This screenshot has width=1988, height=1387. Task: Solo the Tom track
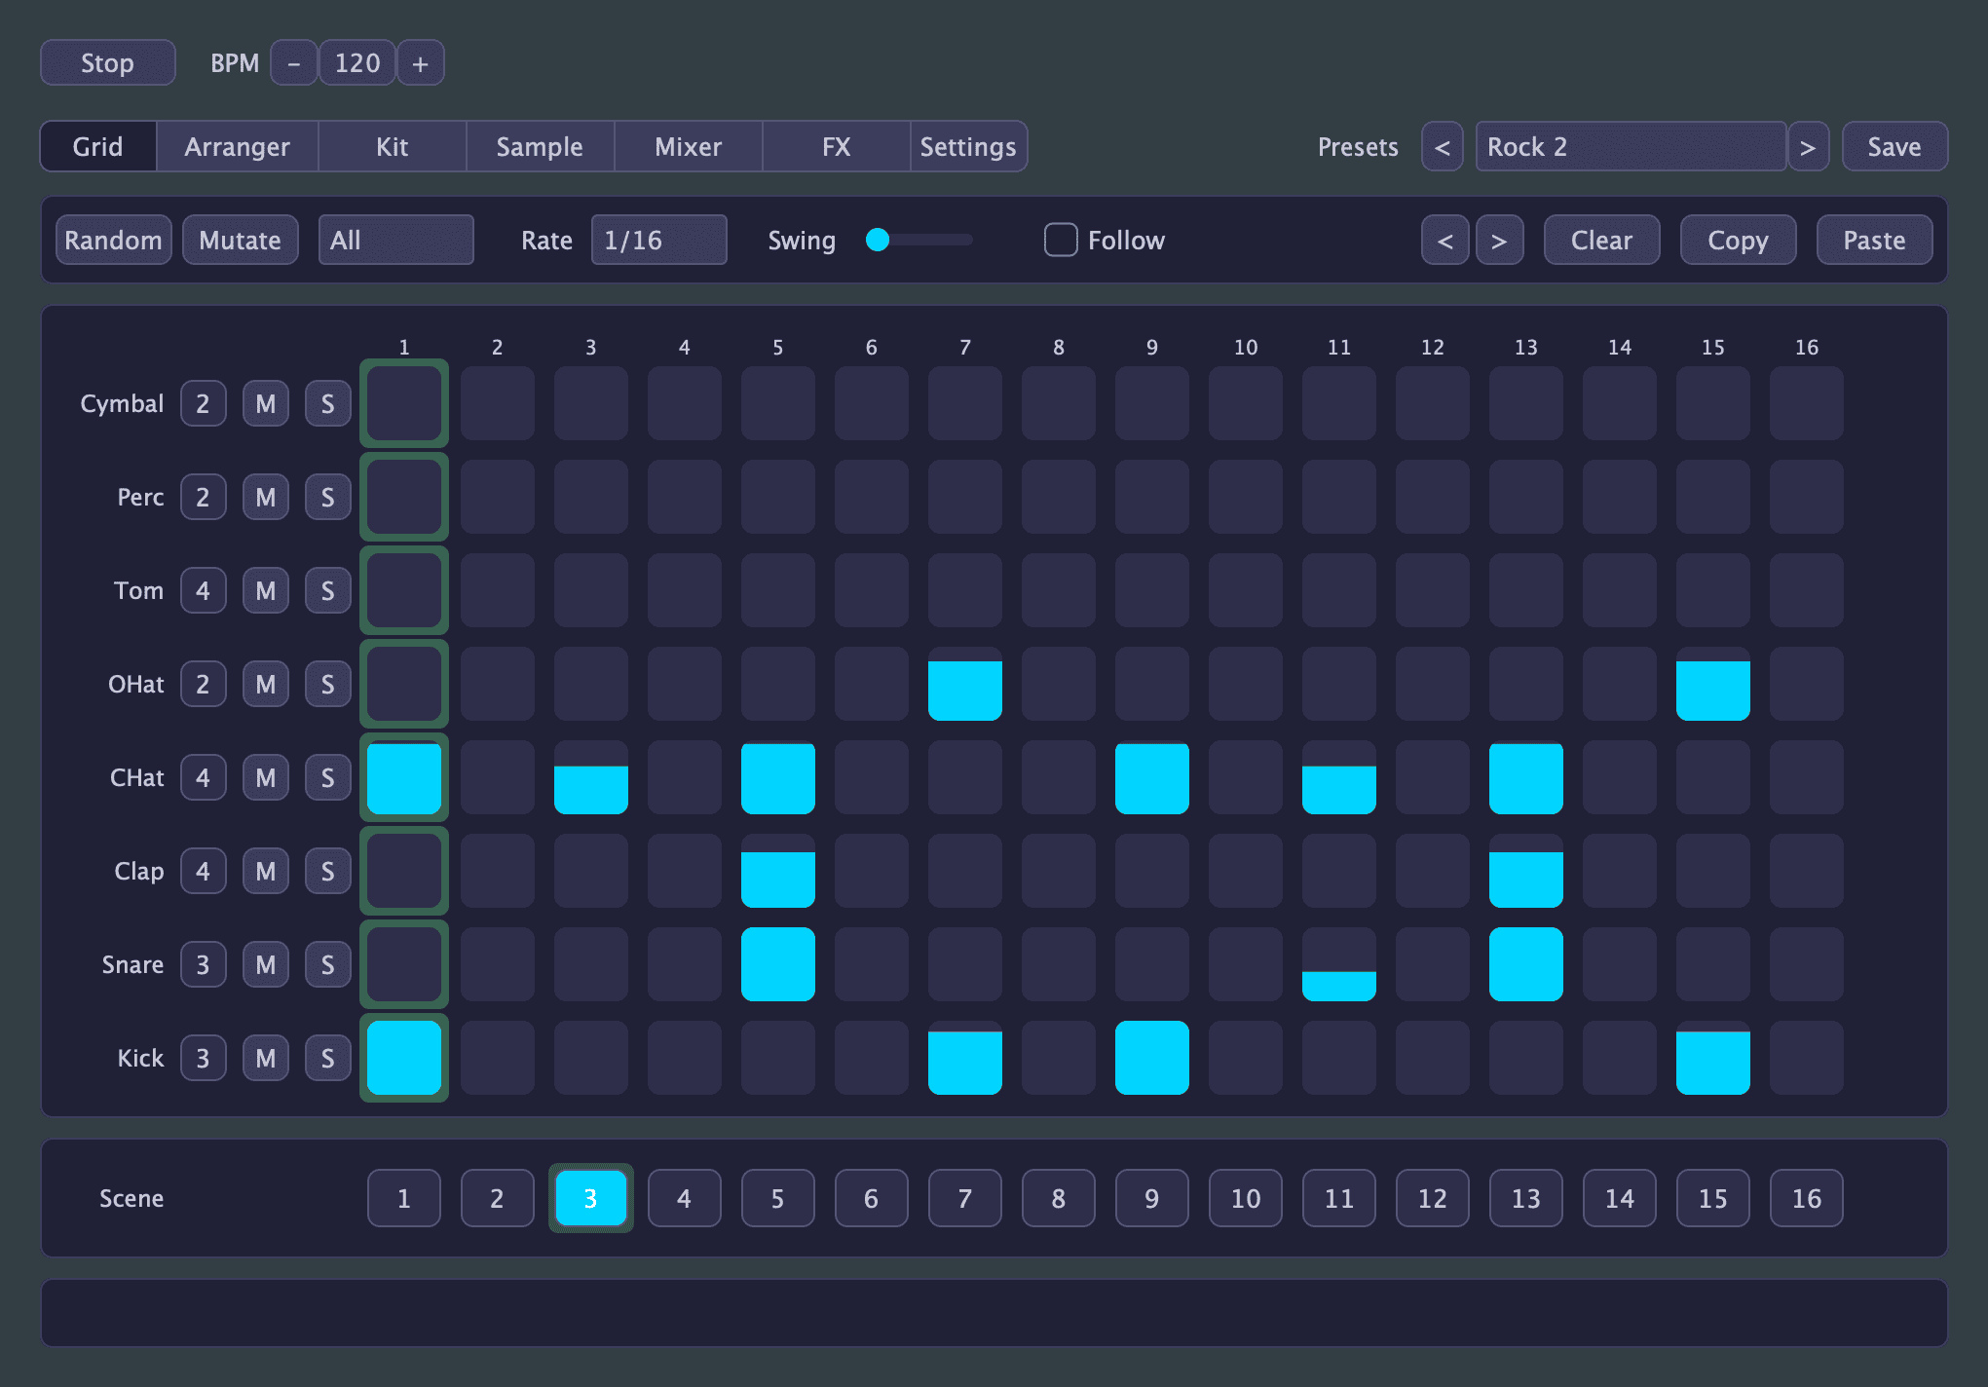[x=328, y=590]
